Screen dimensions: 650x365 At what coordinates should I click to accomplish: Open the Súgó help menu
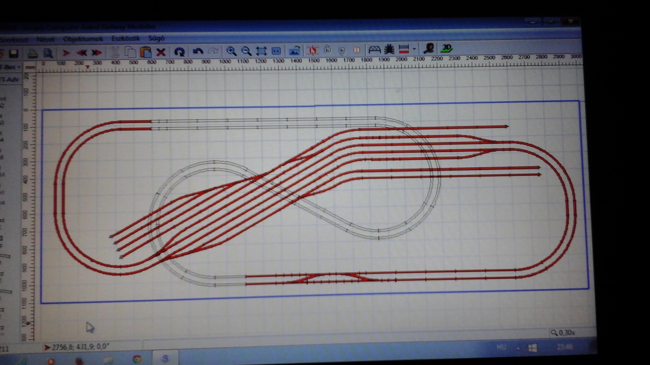coord(156,39)
